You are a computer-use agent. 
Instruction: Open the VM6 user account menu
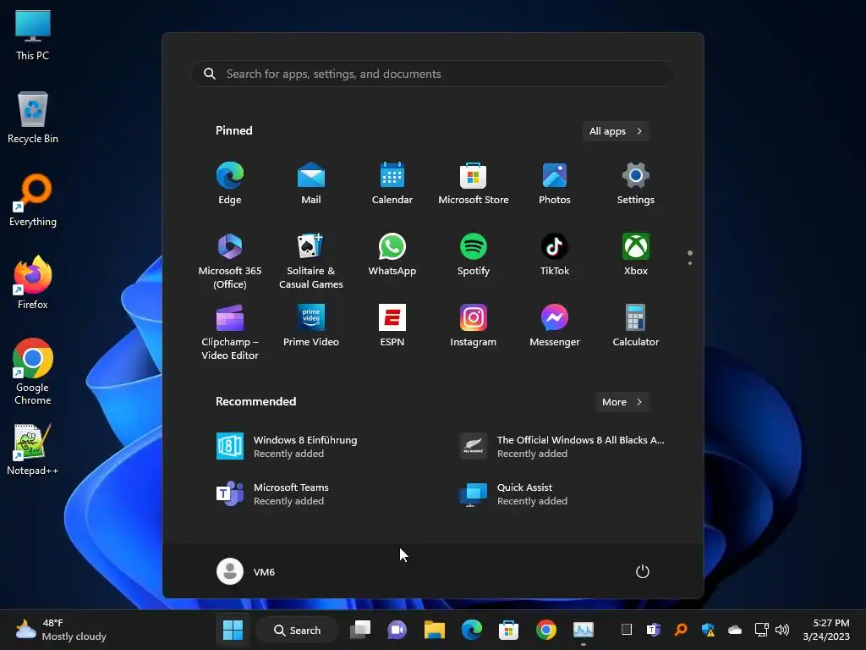246,571
